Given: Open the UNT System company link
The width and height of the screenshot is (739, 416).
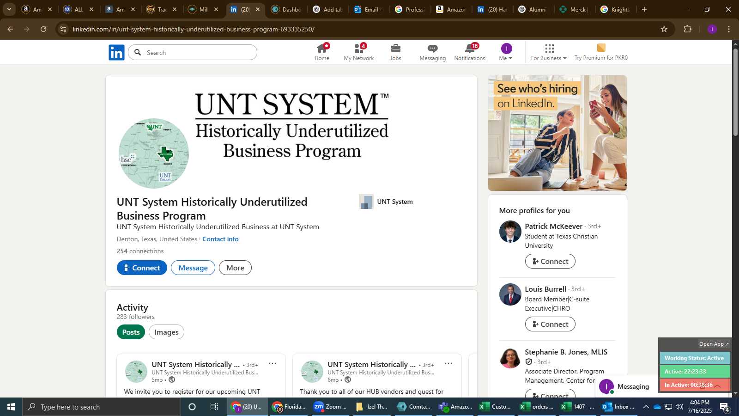Looking at the screenshot, I should tap(386, 202).
